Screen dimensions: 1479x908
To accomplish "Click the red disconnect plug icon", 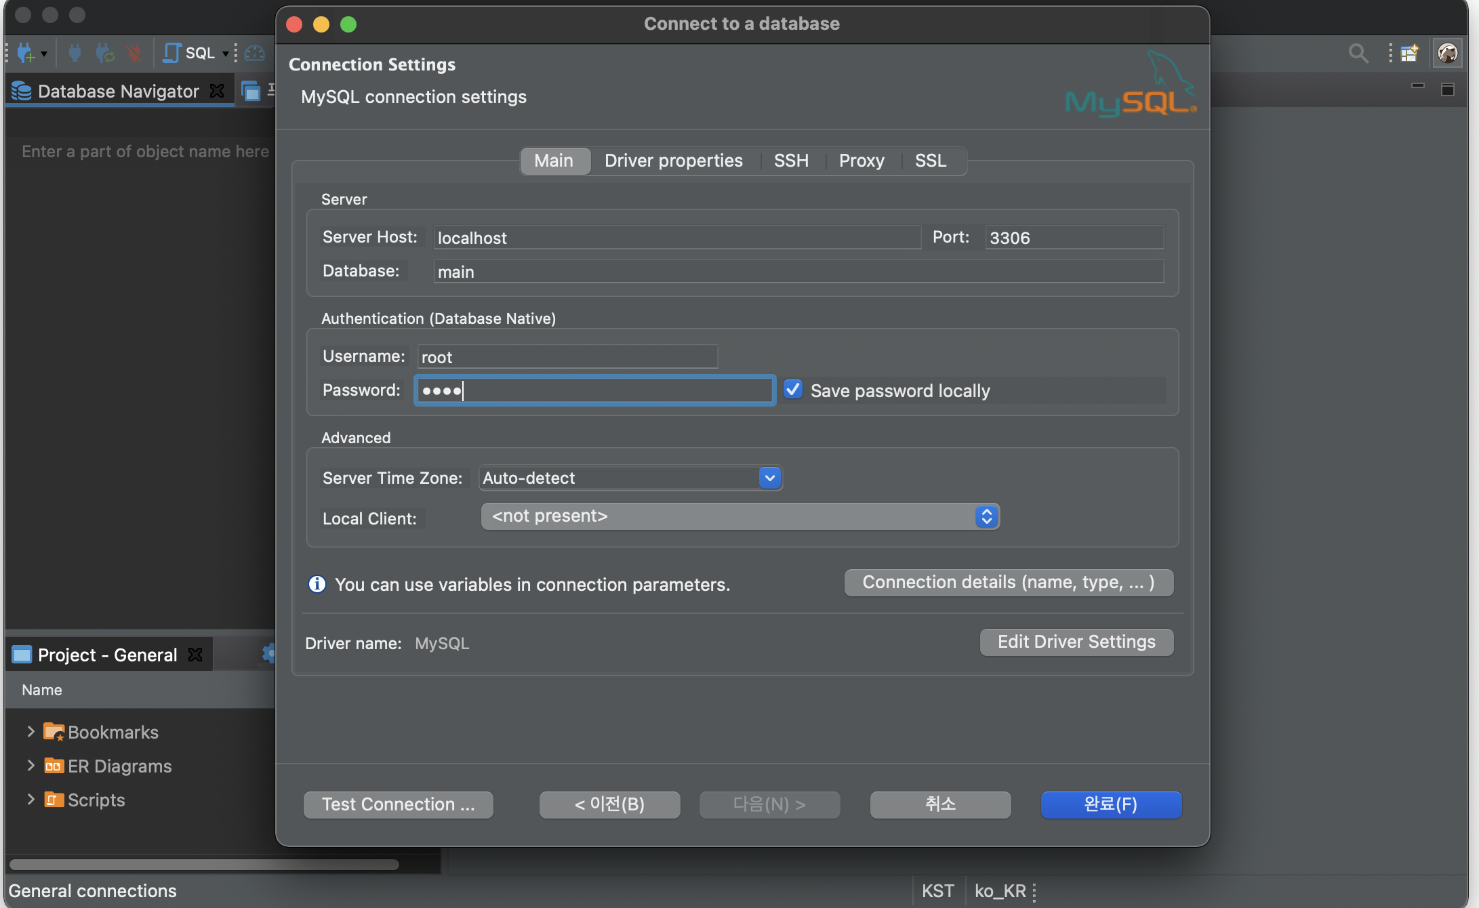I will (134, 53).
